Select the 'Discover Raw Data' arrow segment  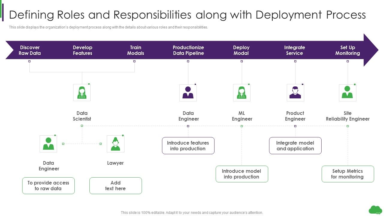click(30, 50)
